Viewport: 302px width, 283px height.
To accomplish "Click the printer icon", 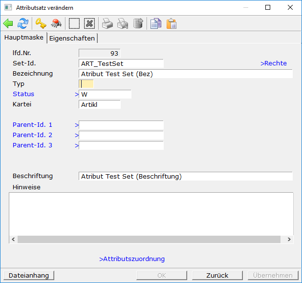I will pos(107,23).
